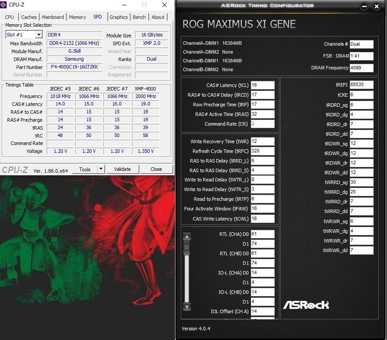Click the tRDRD_sg value field

361,105
